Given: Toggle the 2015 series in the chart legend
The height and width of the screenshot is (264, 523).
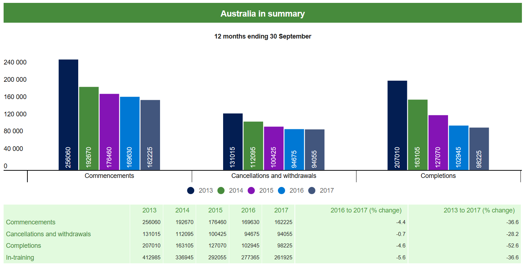Looking at the screenshot, I should [261, 191].
